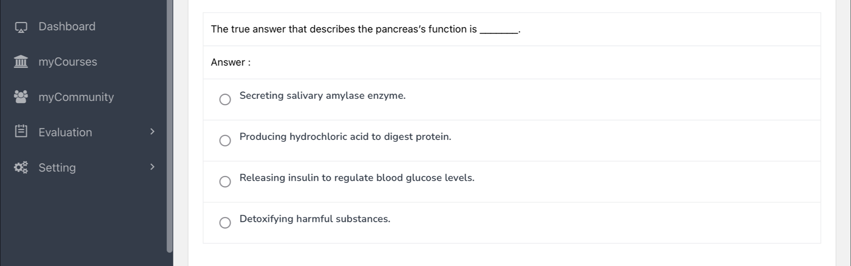Click the pancreas question text
This screenshot has width=851, height=266.
pos(365,29)
